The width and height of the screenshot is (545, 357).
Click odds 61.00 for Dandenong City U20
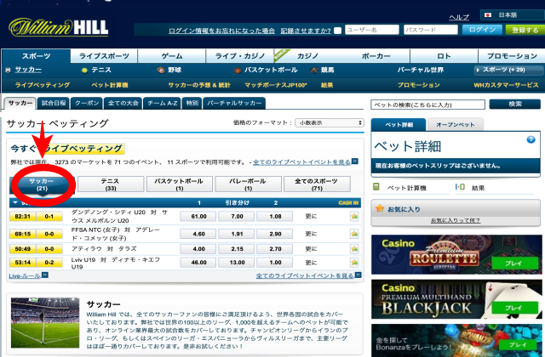(x=198, y=217)
